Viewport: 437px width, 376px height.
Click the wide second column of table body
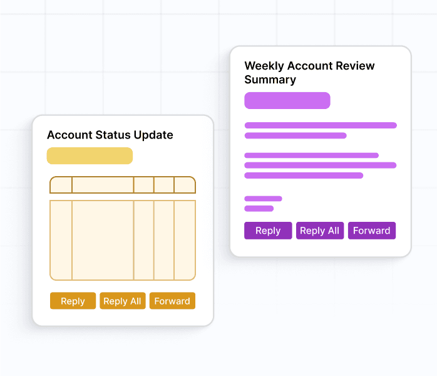tap(103, 240)
